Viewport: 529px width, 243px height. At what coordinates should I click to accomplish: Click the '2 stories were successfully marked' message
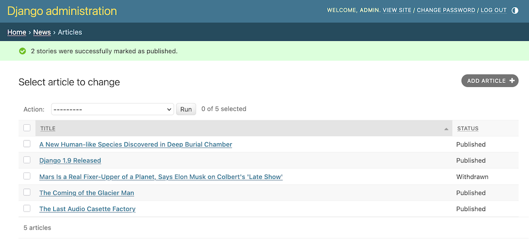pos(104,51)
